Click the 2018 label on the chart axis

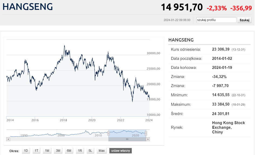pyautogui.click(x=63, y=120)
